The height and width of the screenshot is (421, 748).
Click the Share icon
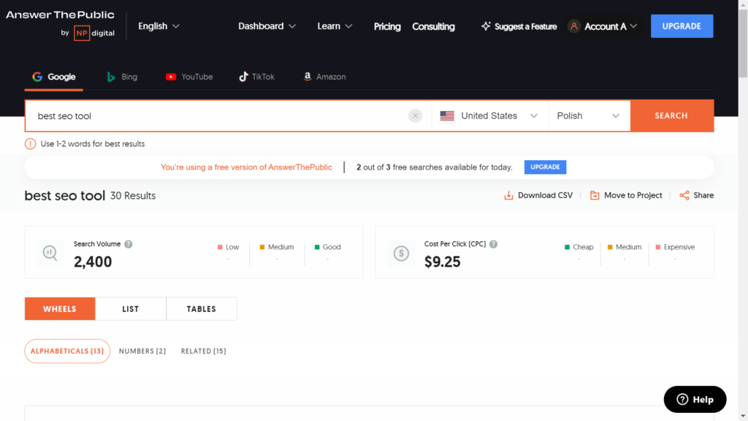(x=684, y=195)
